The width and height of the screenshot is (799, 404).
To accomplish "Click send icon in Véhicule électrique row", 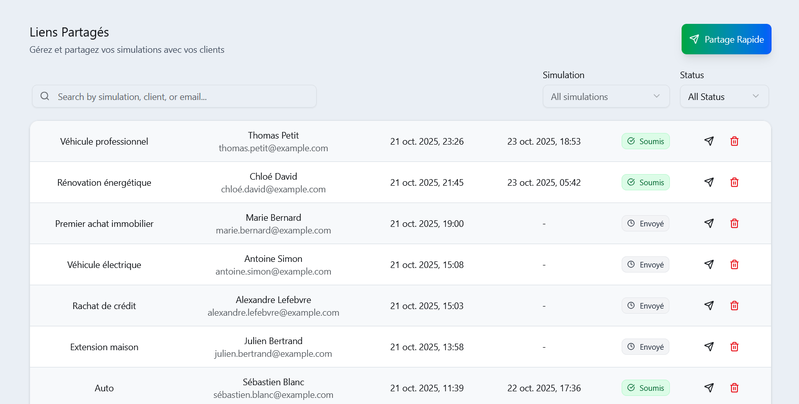I will (709, 264).
